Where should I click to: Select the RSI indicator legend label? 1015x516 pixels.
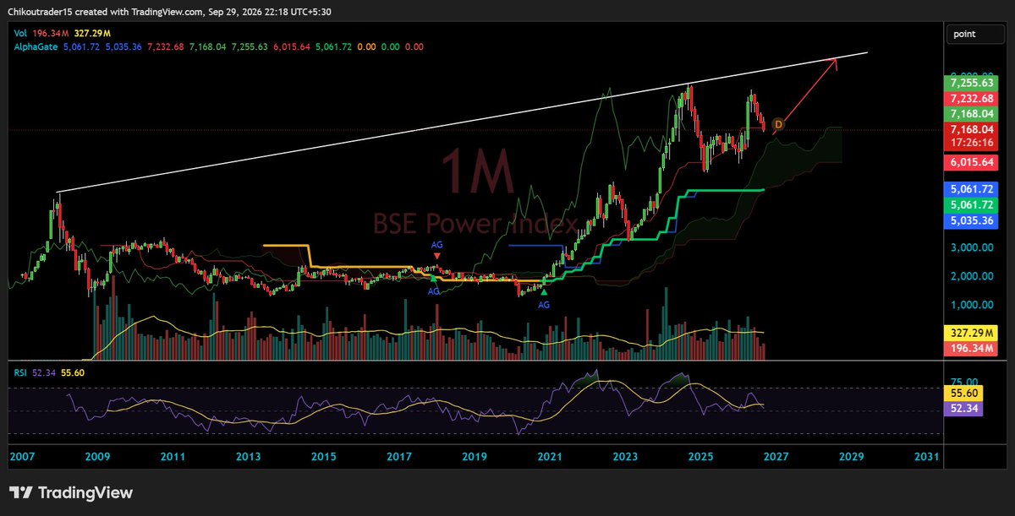click(19, 372)
